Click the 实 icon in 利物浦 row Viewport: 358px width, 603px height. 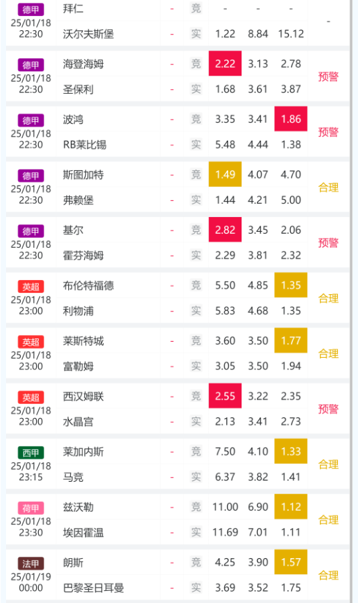196,311
